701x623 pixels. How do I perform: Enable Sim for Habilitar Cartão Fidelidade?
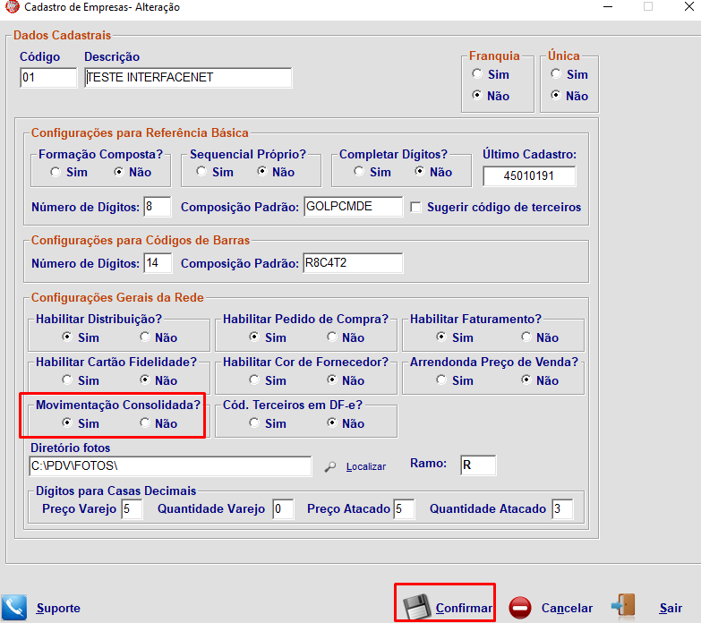[67, 380]
